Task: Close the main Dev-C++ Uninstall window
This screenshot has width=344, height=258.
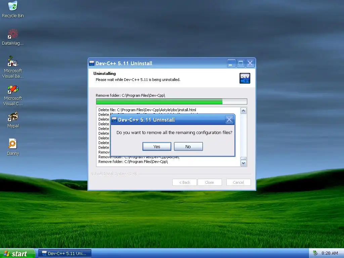Action: pyautogui.click(x=250, y=63)
